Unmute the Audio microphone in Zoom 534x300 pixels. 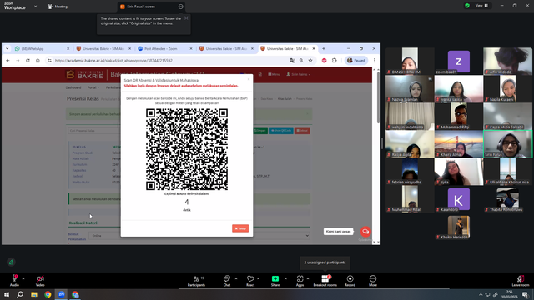(14, 280)
